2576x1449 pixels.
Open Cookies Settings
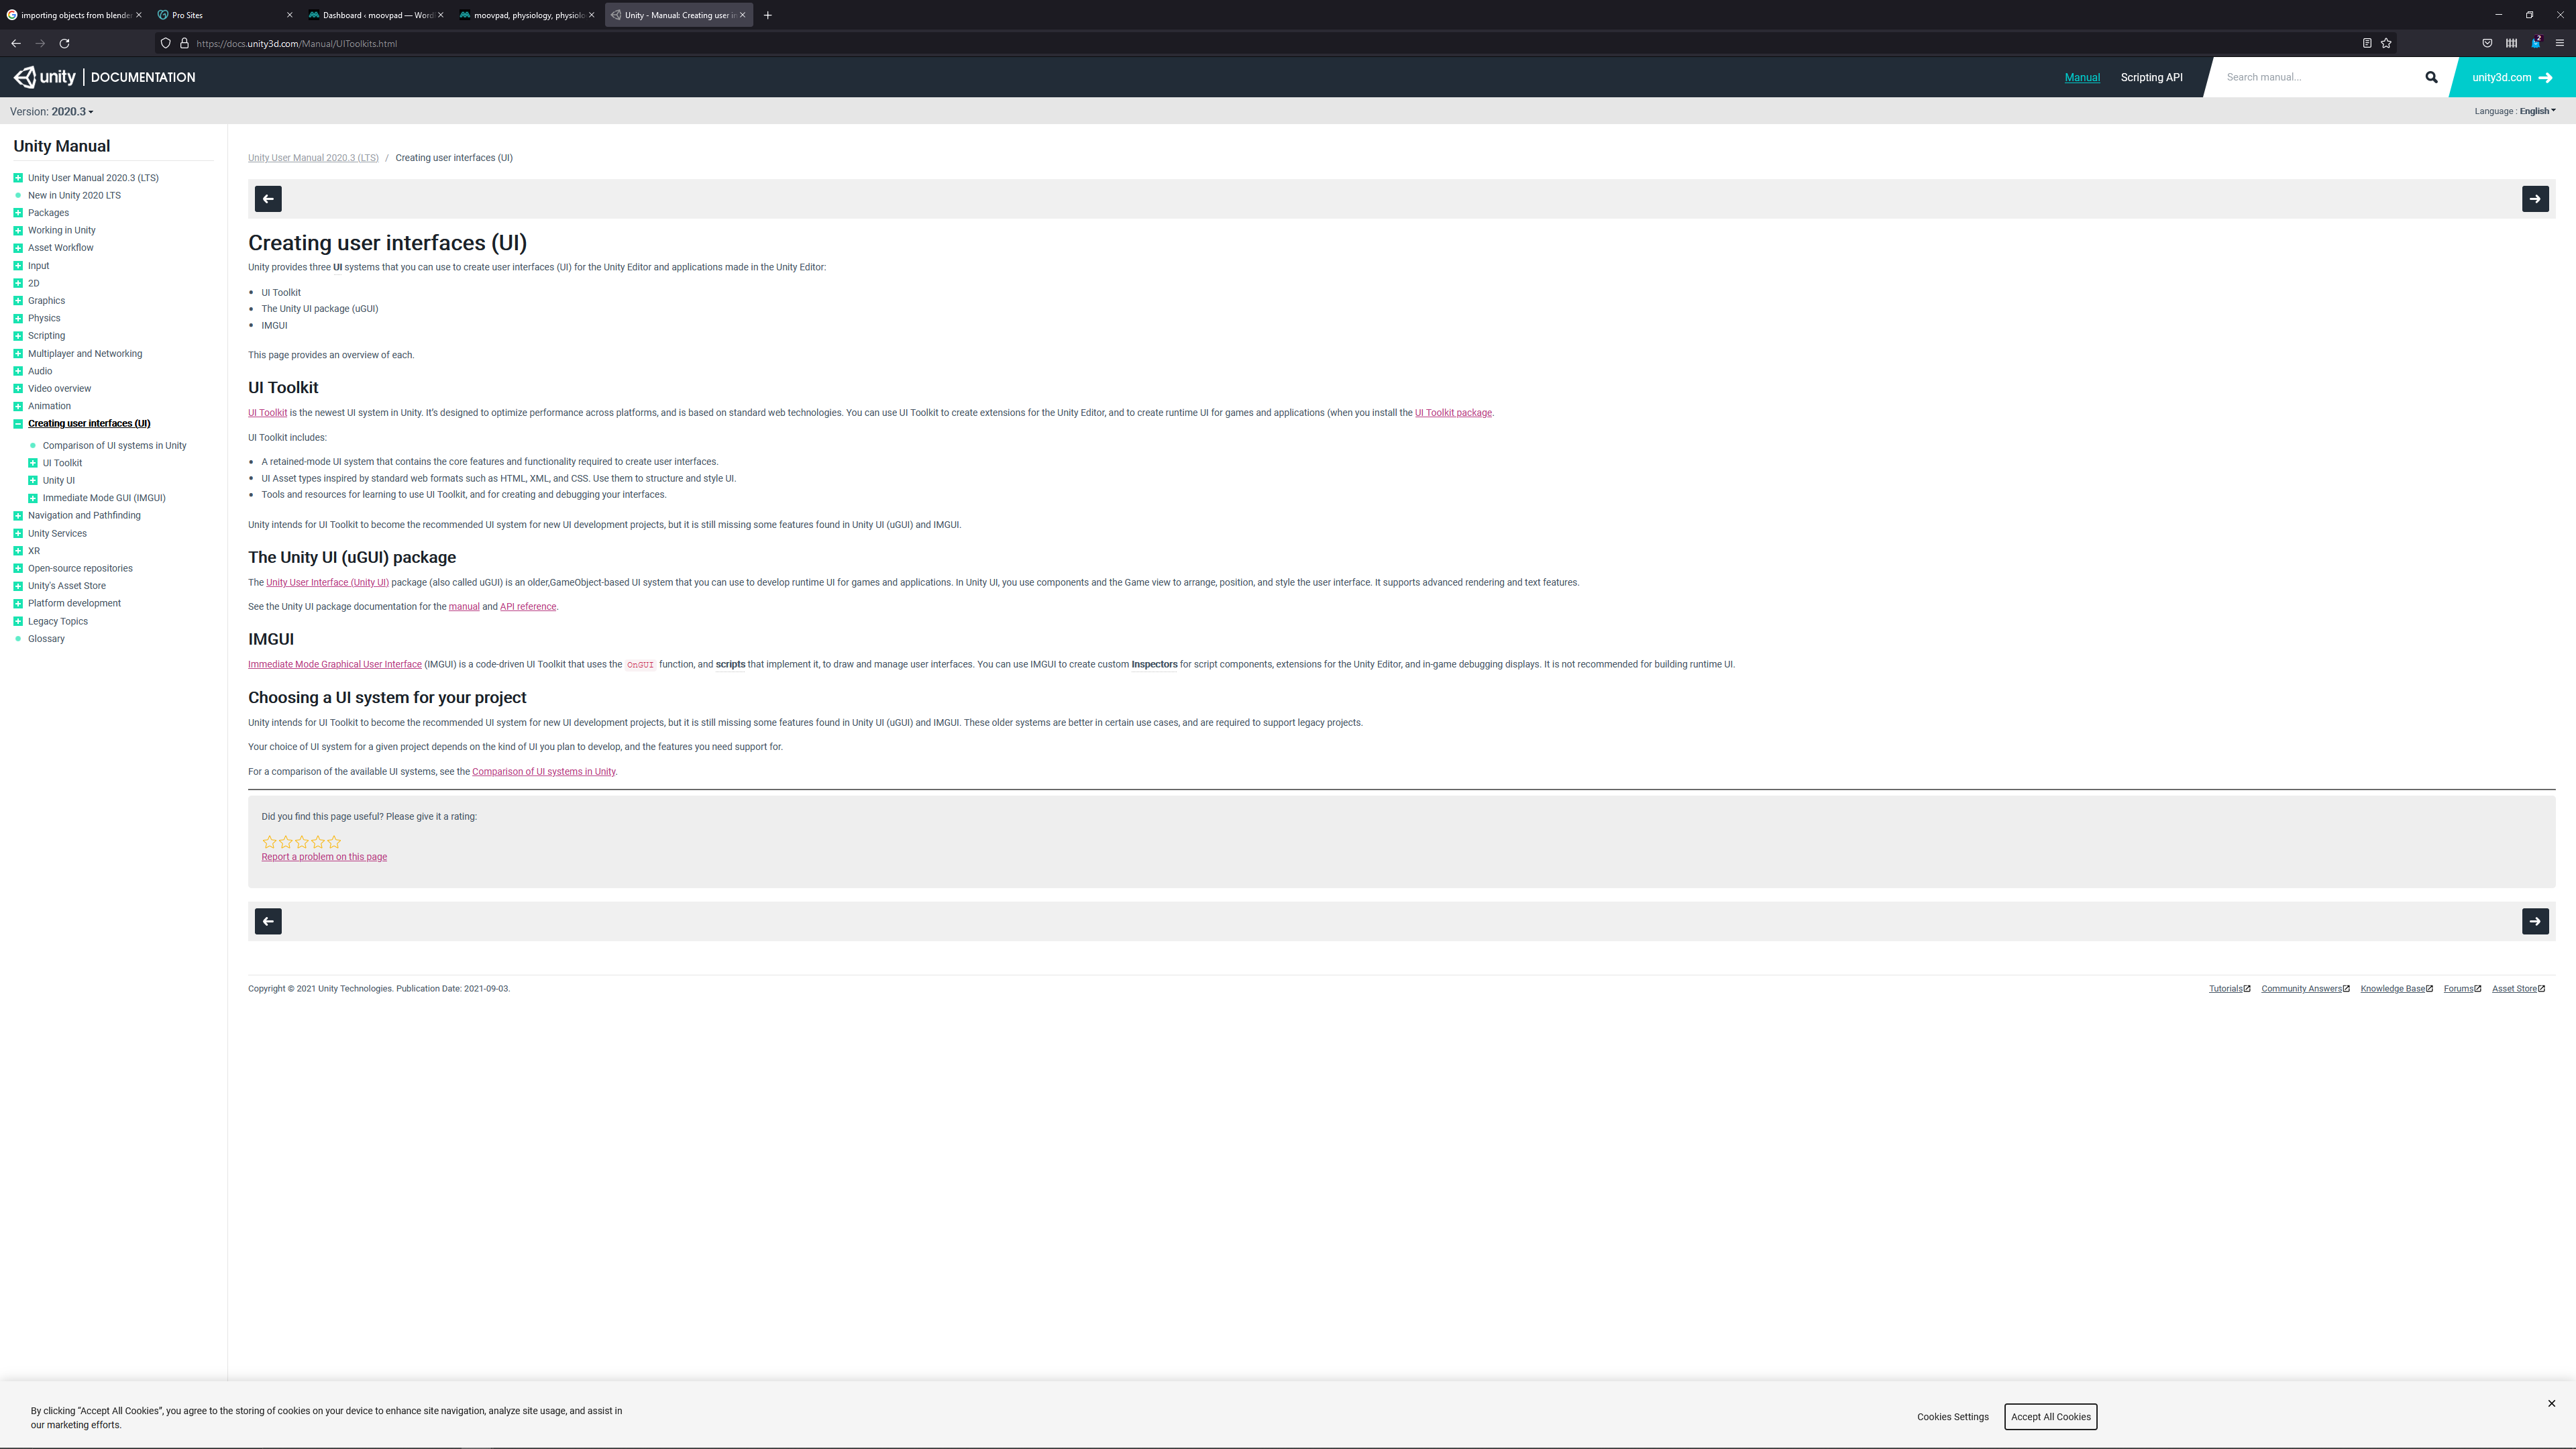1952,1416
